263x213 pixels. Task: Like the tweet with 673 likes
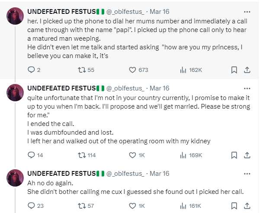click(x=134, y=70)
